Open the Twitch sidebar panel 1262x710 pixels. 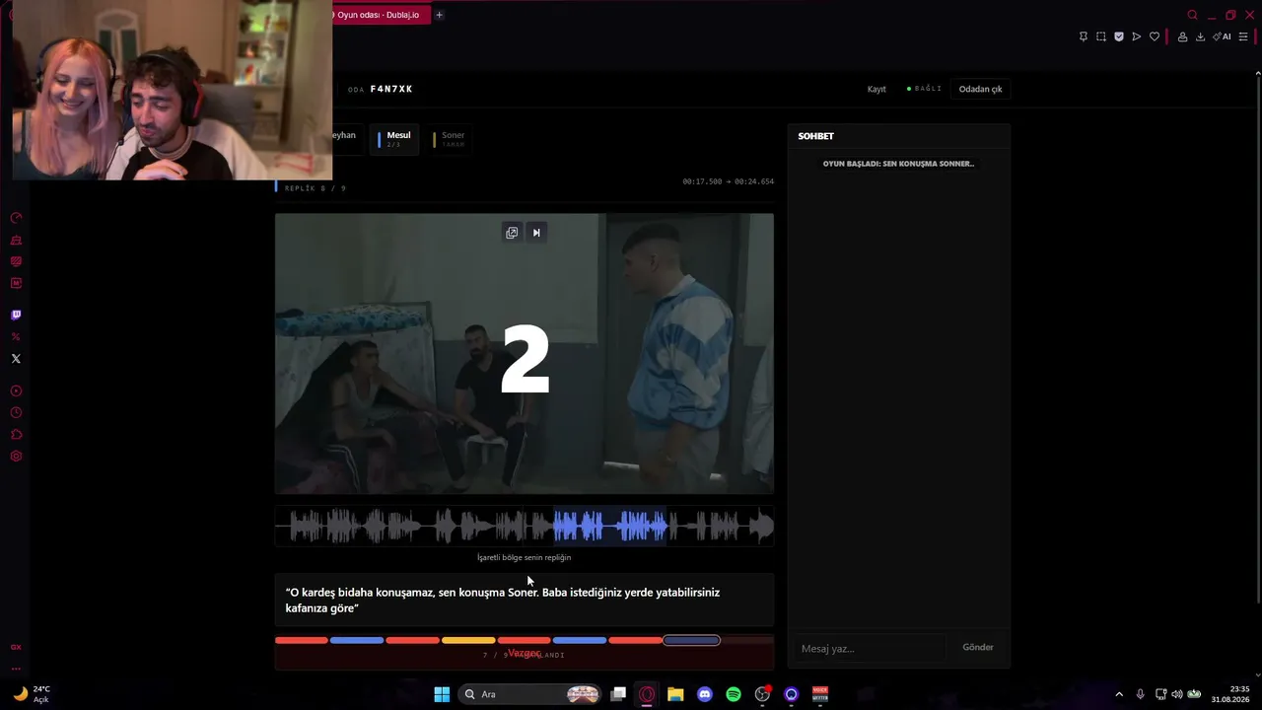point(16,316)
